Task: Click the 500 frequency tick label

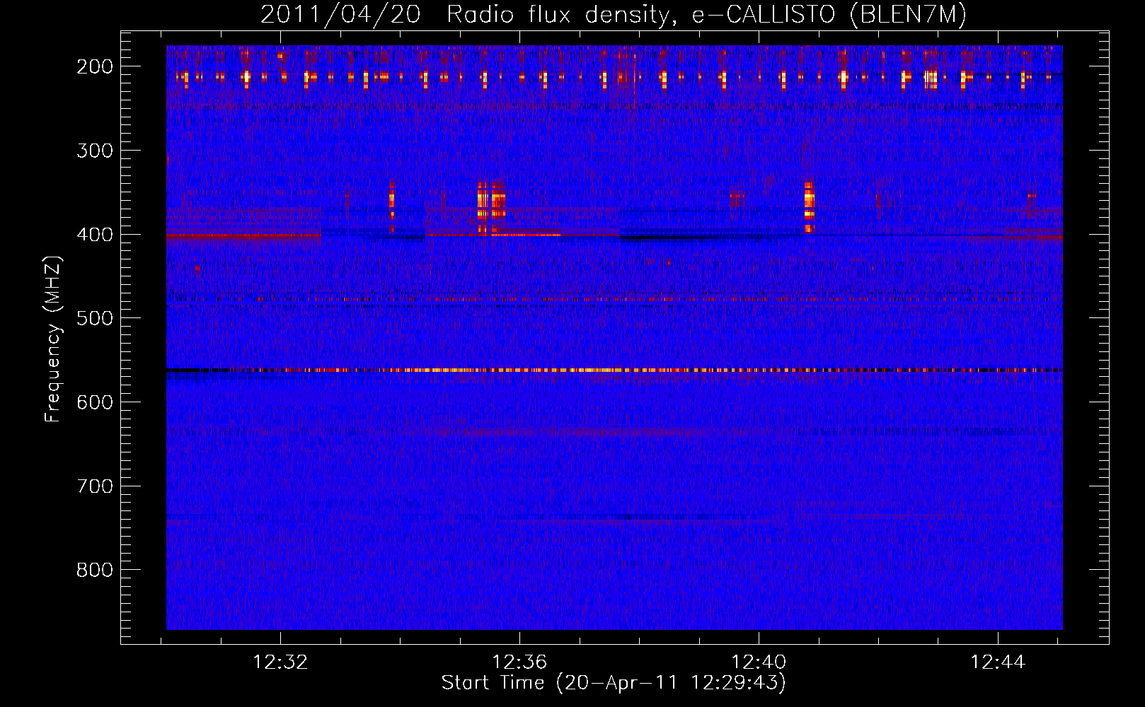Action: [95, 318]
